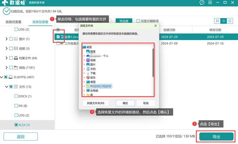Expand the 文档 folder in browse dialog
This screenshot has height=144, width=238.
[84, 69]
